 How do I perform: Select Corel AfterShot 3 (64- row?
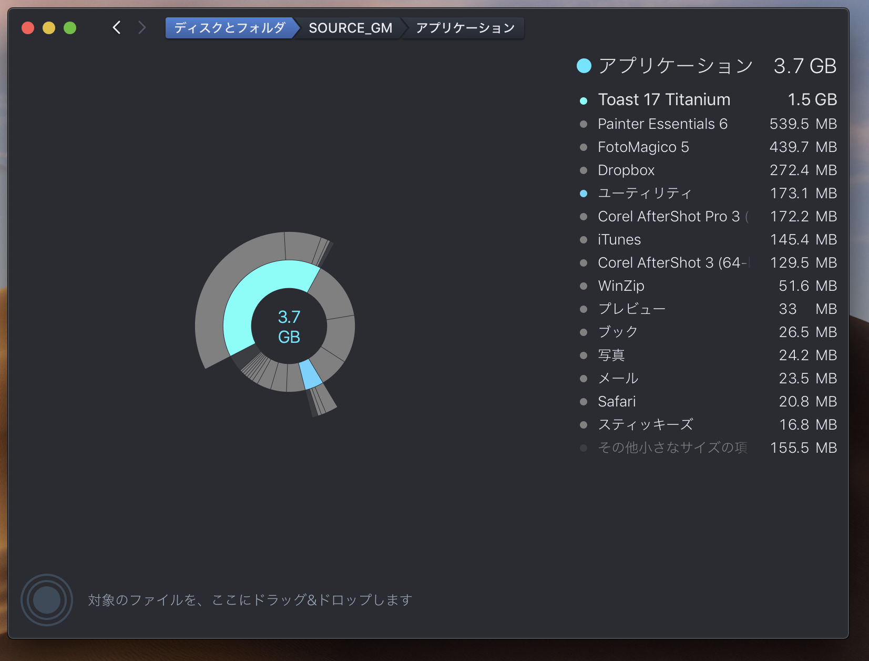[x=708, y=263]
